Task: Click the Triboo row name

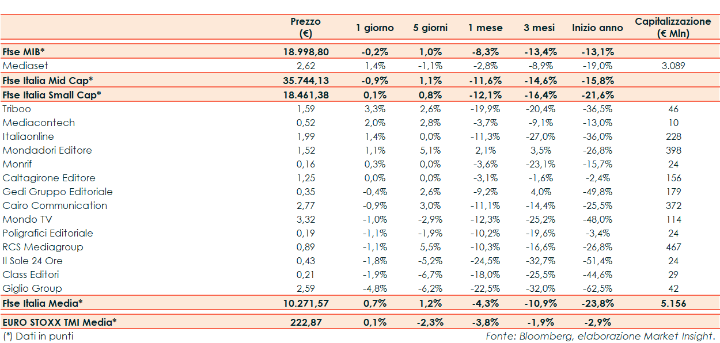Action: click(x=17, y=109)
